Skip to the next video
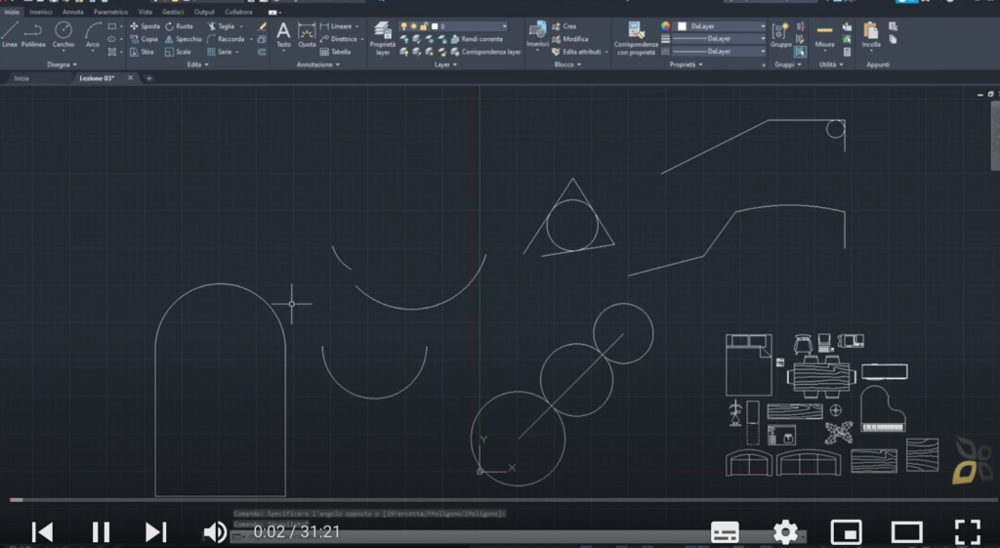 coord(155,531)
